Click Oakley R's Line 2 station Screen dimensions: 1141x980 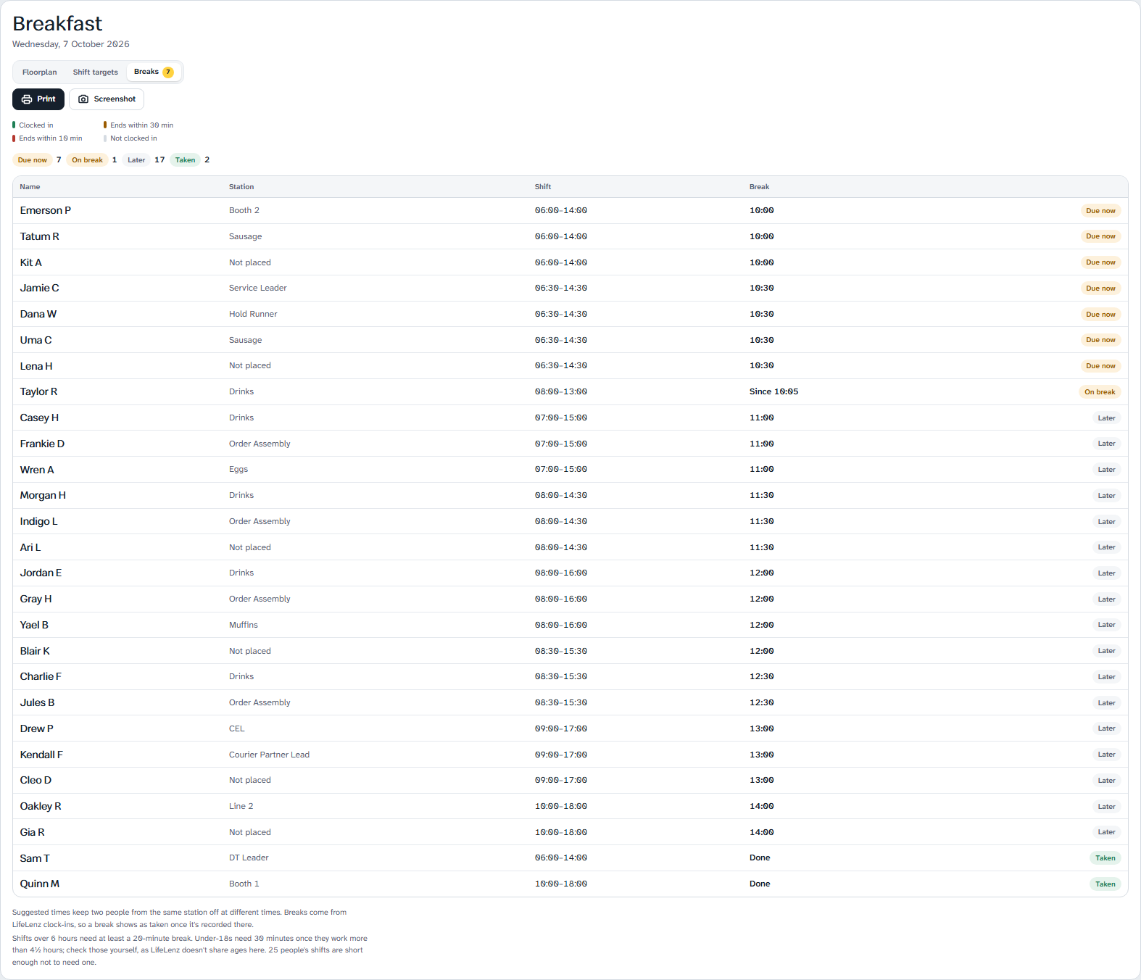click(241, 806)
